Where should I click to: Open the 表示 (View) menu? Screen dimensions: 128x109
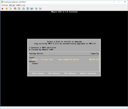click(12, 5)
